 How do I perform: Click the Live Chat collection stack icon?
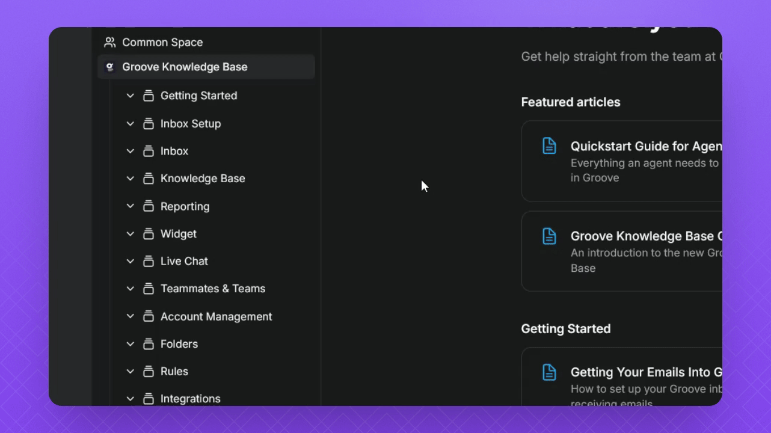149,261
